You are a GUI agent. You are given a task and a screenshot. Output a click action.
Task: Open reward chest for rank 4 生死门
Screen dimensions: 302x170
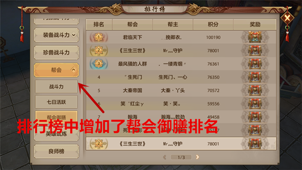pyautogui.click(x=255, y=77)
